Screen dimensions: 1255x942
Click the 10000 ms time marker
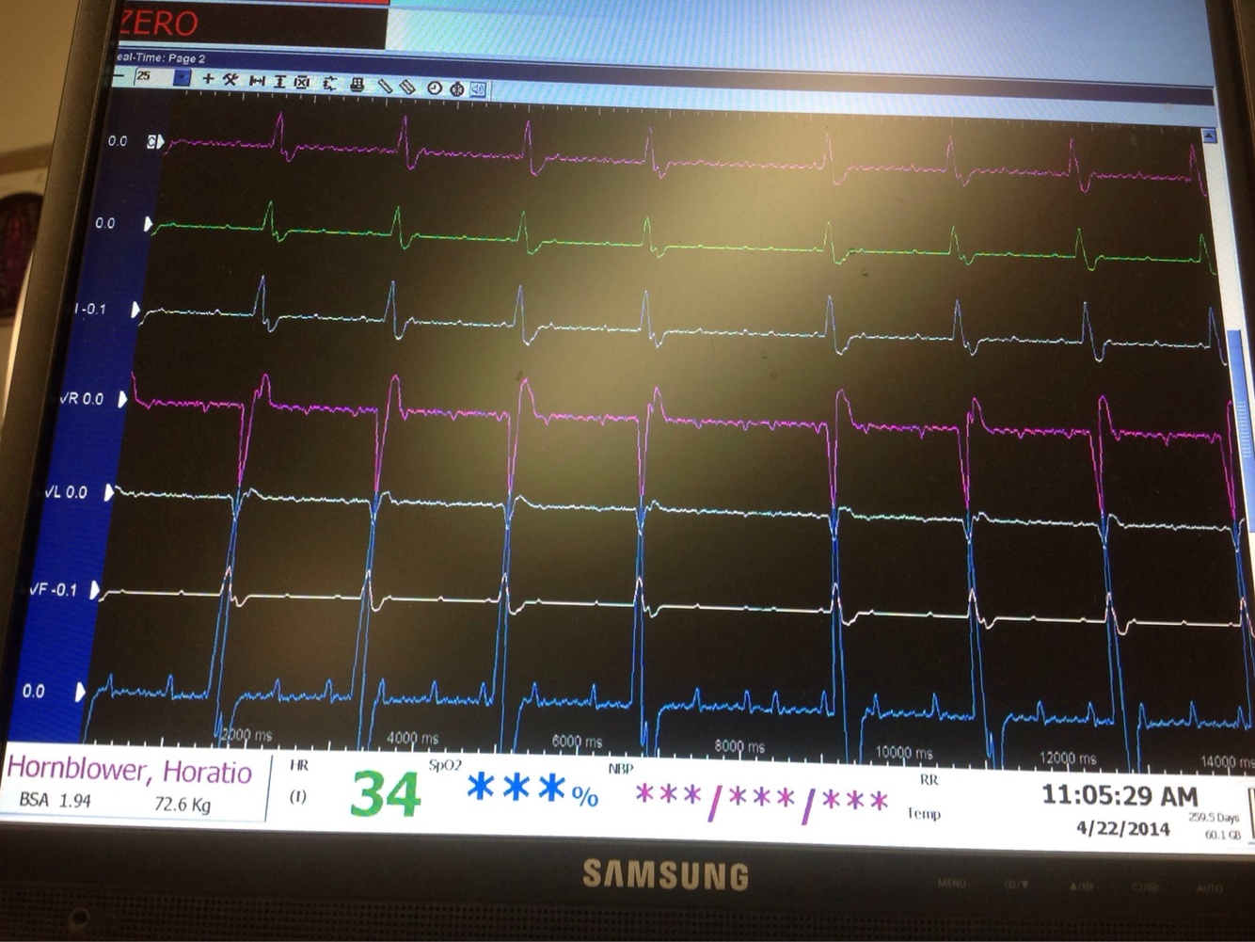904,753
